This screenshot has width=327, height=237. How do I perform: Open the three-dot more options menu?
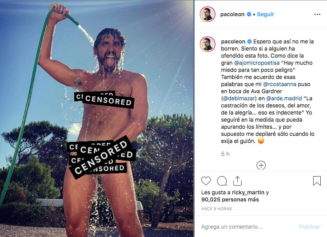pyautogui.click(x=317, y=14)
